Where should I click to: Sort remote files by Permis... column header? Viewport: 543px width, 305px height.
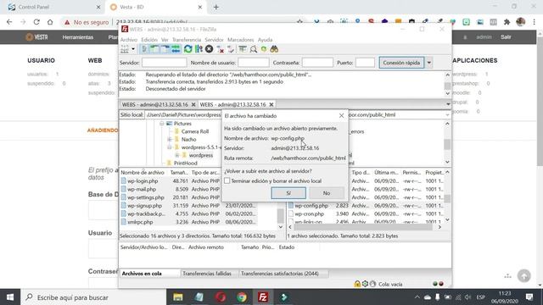411,172
